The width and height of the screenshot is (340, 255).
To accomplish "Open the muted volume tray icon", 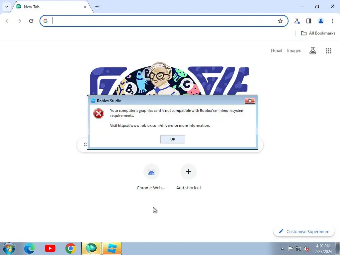I will coord(306,249).
